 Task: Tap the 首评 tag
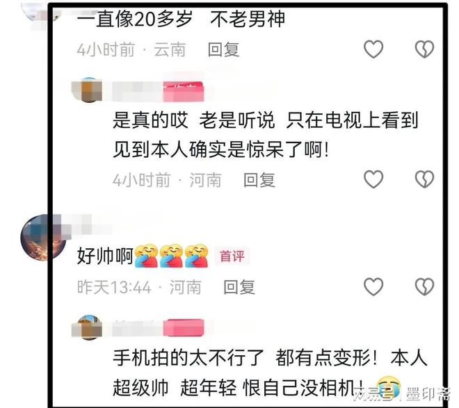coord(232,256)
